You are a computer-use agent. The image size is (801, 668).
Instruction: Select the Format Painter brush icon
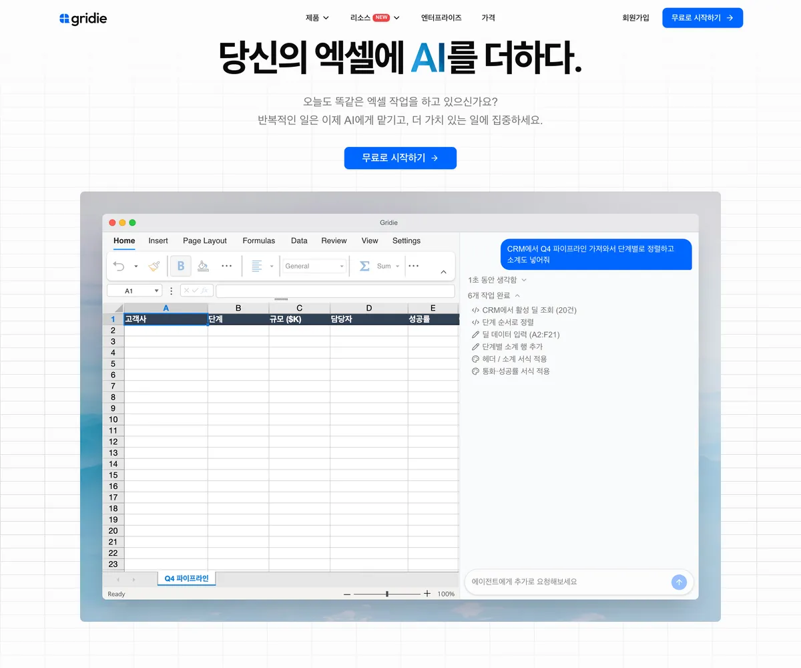(154, 266)
